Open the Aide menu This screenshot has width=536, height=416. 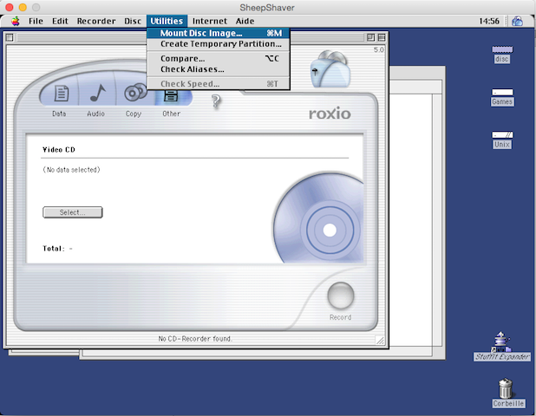click(x=245, y=21)
